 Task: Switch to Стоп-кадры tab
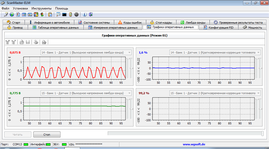[x=161, y=22]
